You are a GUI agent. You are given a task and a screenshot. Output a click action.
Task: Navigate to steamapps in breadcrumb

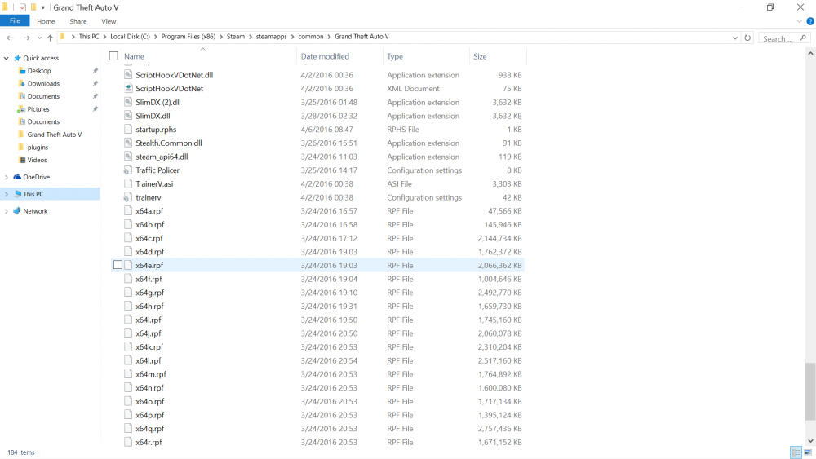(x=271, y=37)
